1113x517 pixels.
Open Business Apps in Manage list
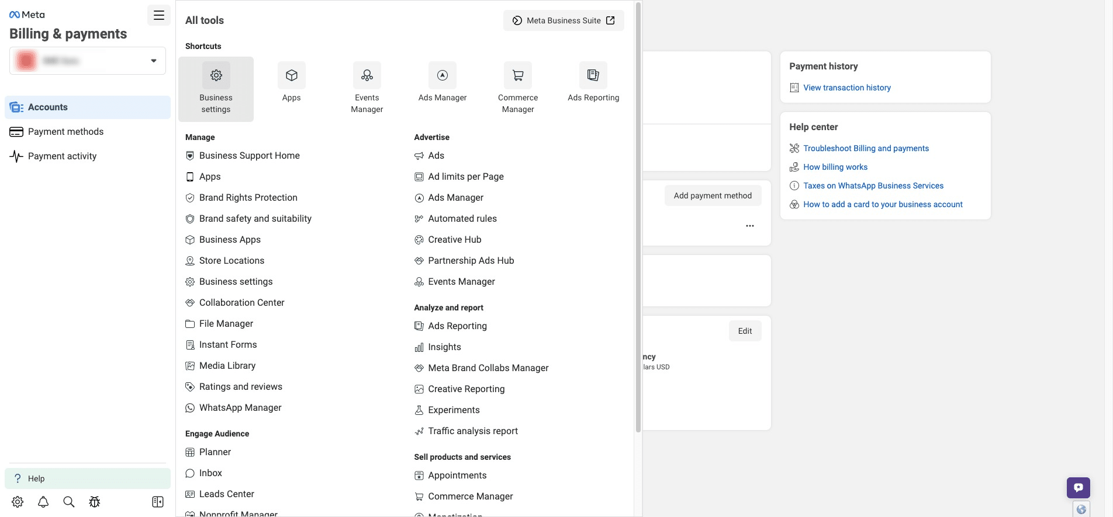(223, 240)
